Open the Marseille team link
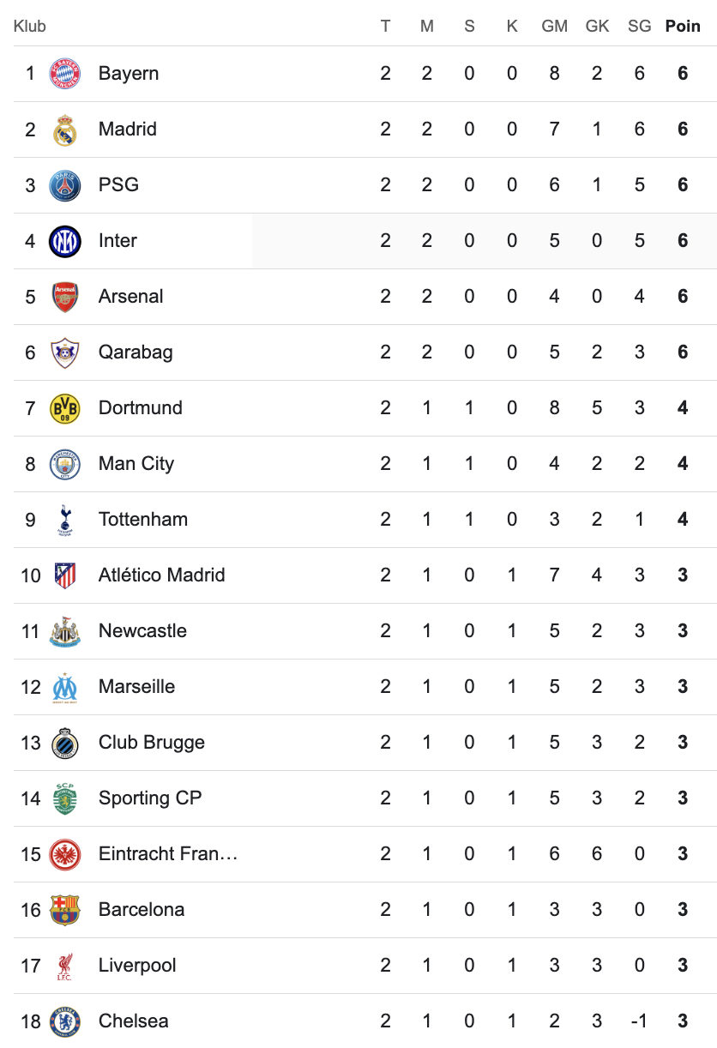This screenshot has height=1048, width=717. (x=136, y=687)
